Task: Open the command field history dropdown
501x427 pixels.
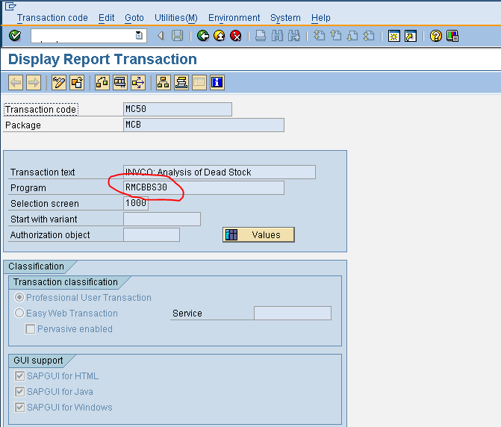Action: click(x=139, y=35)
